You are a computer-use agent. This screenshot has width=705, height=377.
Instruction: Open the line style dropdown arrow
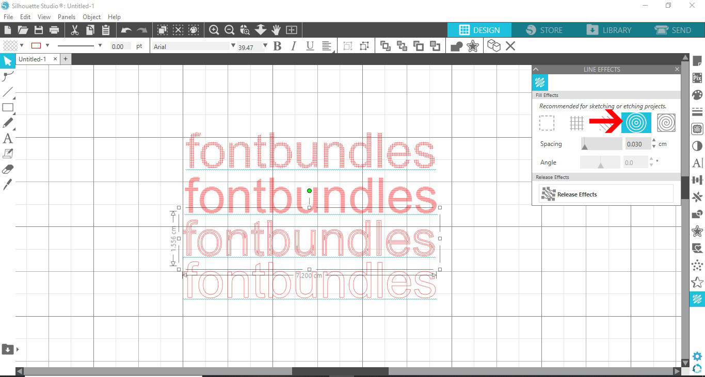(x=100, y=46)
